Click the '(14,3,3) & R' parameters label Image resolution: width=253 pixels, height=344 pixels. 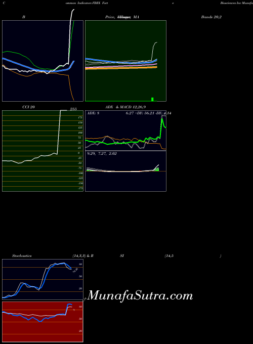[x=83, y=256]
